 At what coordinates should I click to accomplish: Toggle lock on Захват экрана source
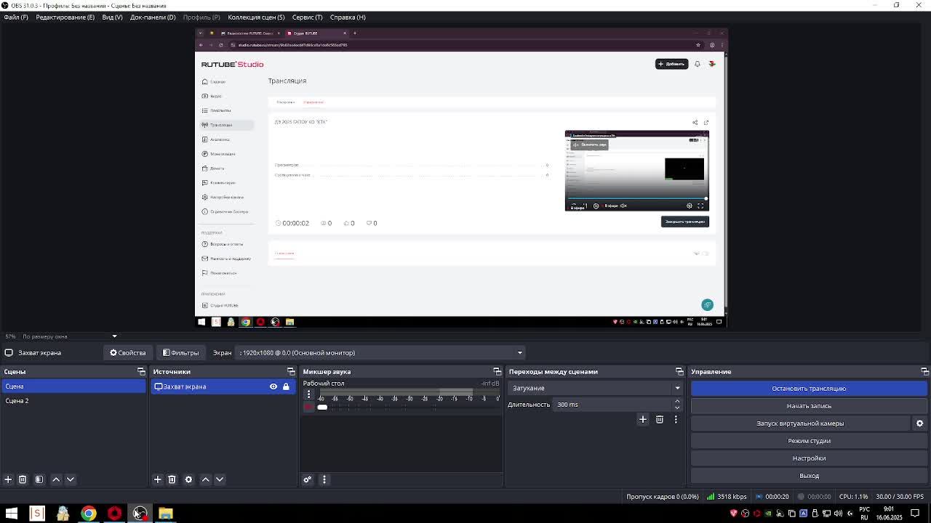pyautogui.click(x=286, y=386)
